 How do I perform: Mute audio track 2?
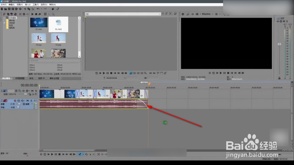coord(28,101)
